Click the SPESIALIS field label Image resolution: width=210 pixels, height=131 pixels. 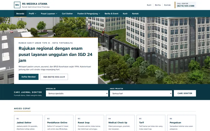tap(51, 89)
